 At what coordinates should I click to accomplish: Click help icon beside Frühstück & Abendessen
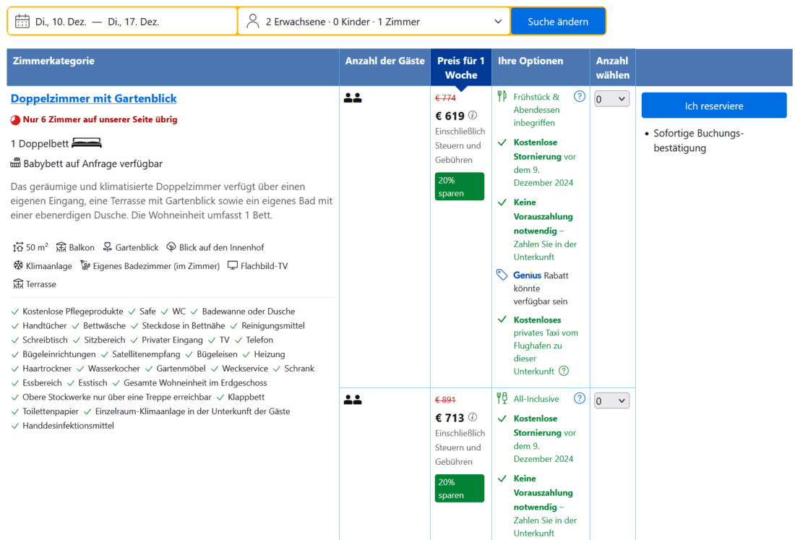(579, 96)
